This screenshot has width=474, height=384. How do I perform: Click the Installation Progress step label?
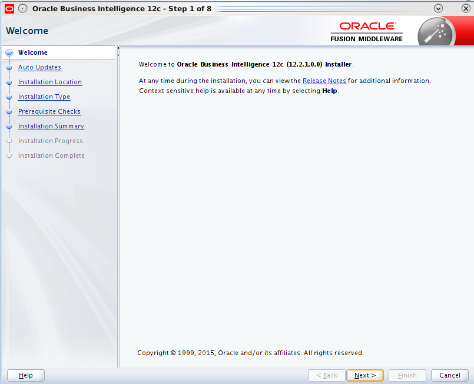click(51, 141)
